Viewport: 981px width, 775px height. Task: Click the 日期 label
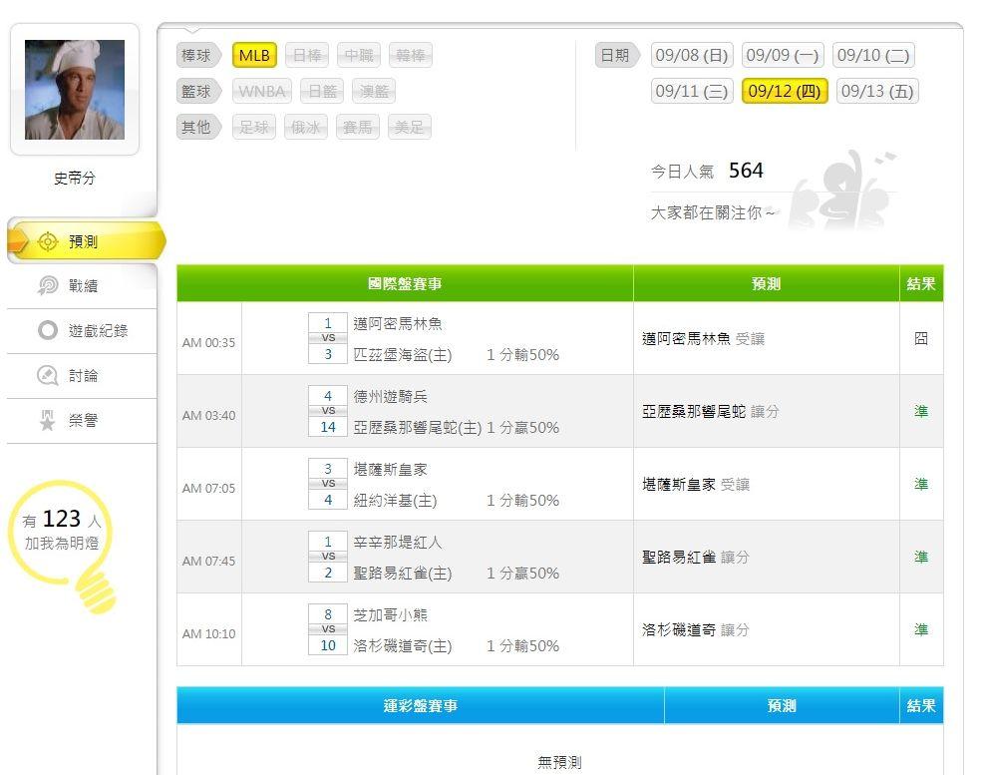[x=616, y=55]
